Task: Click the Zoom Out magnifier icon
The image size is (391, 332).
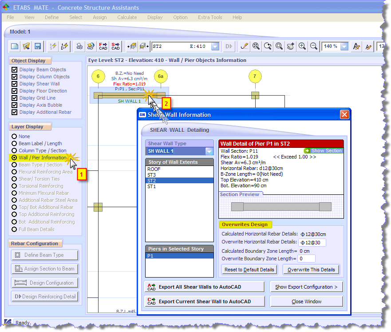Action: [313, 46]
